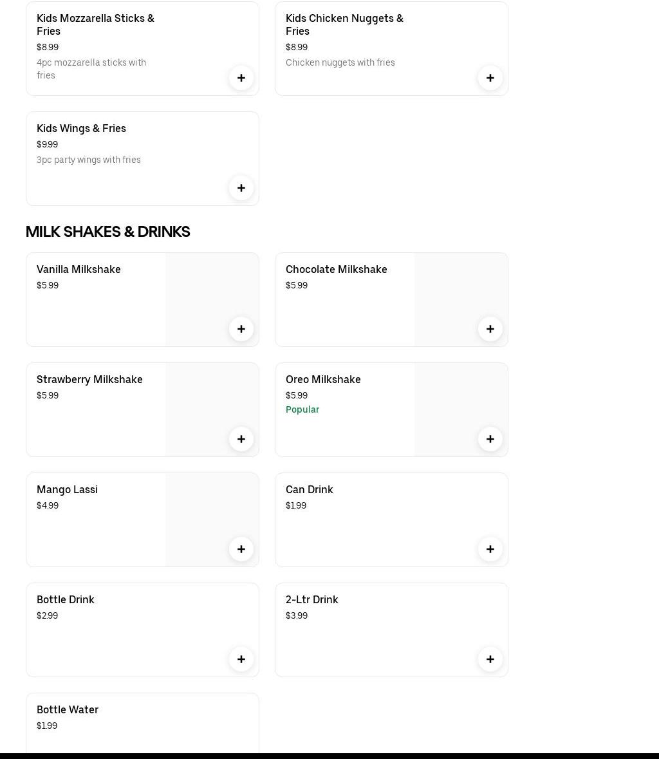
Task: Click plus icon for Bottle Drink
Action: coord(241,659)
